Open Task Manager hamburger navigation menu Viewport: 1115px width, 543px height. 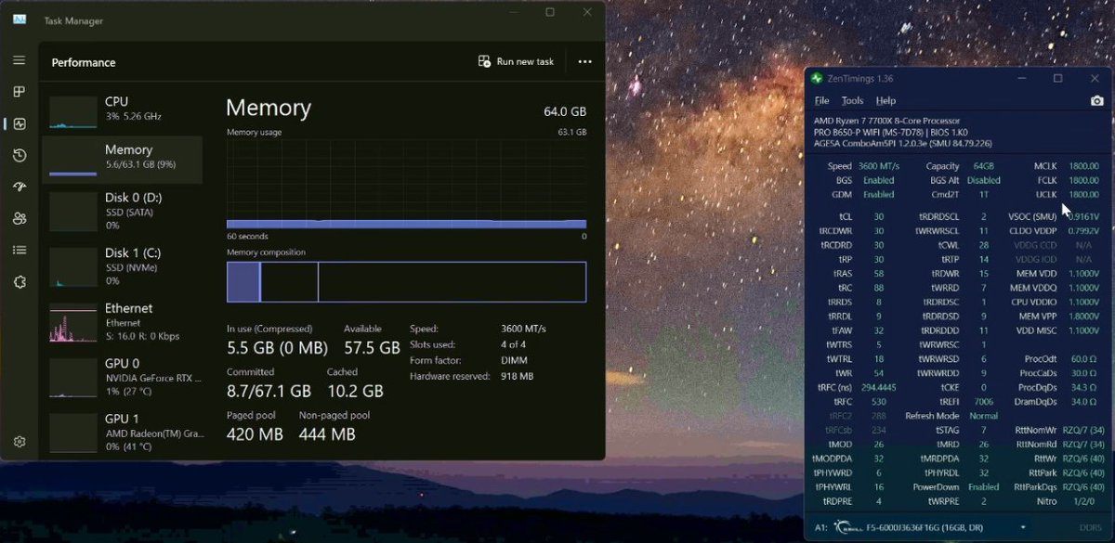[x=19, y=60]
